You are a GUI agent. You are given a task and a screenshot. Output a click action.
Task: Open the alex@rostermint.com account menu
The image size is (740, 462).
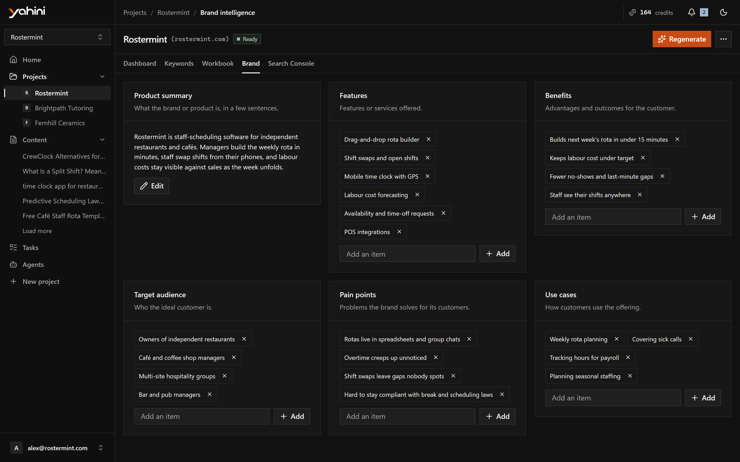tap(57, 448)
